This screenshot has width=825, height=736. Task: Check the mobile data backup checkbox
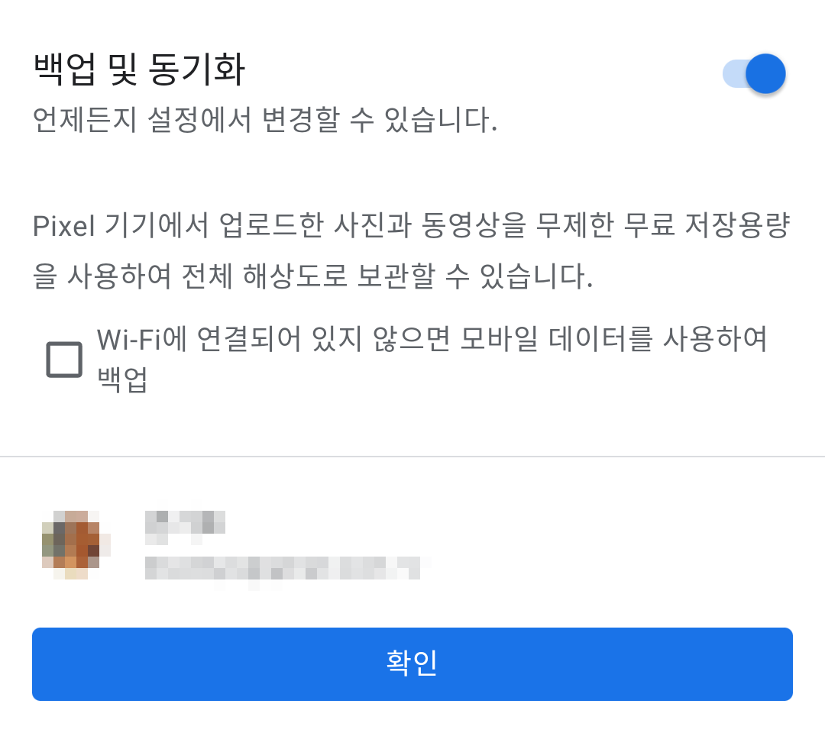click(x=64, y=360)
